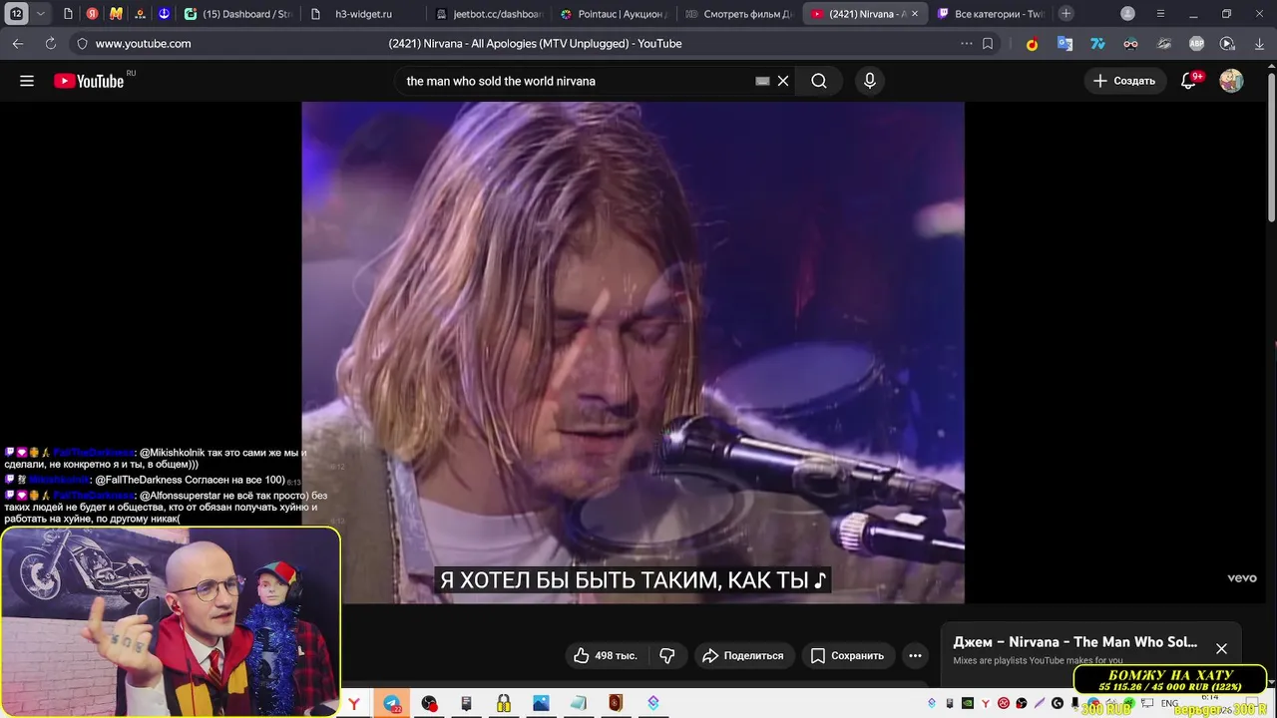Open the Yandex Music extension icon

(x=1032, y=44)
